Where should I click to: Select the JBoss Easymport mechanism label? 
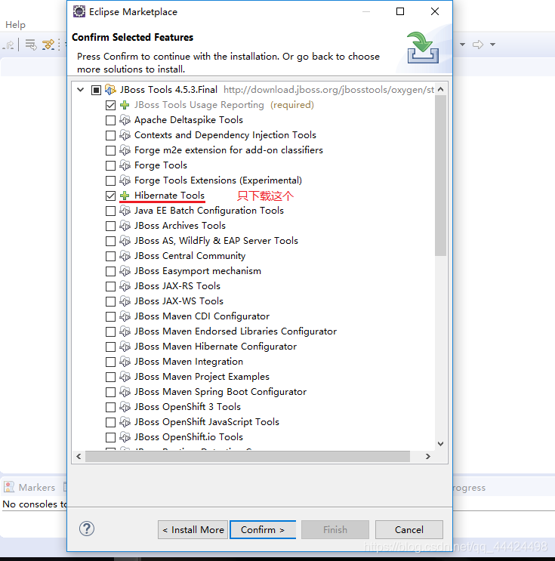coord(198,271)
